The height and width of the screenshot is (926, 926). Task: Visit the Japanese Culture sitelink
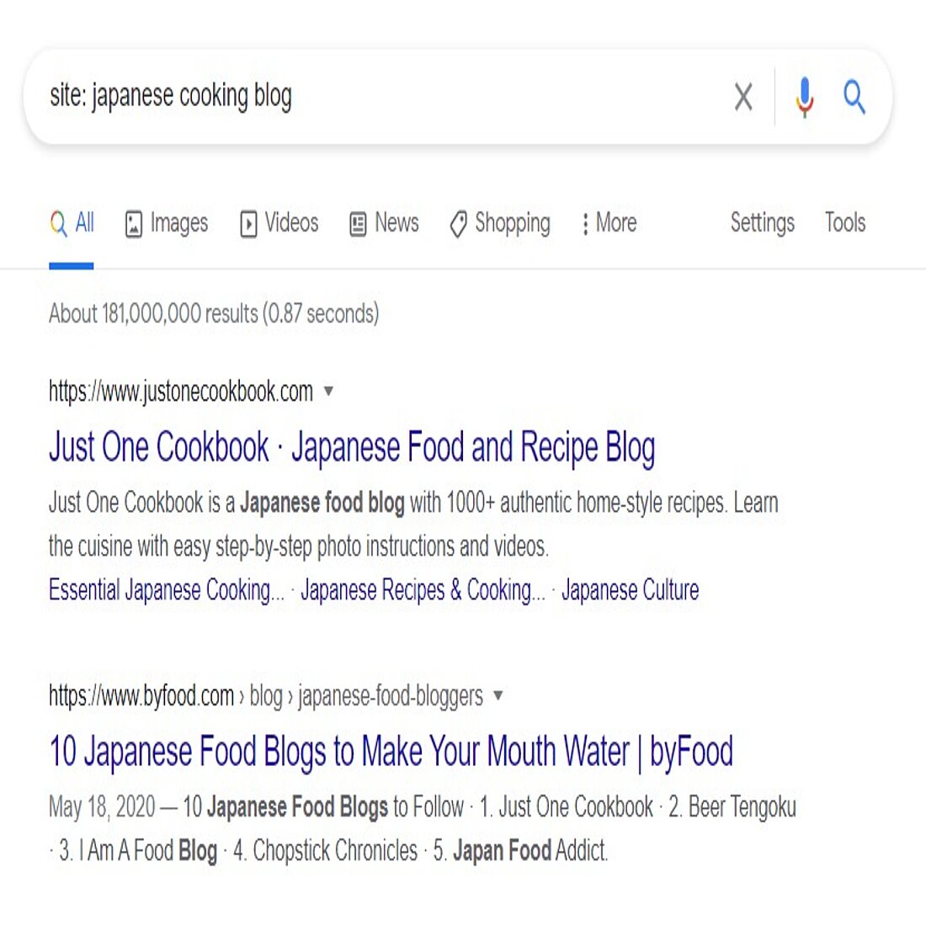(x=631, y=589)
